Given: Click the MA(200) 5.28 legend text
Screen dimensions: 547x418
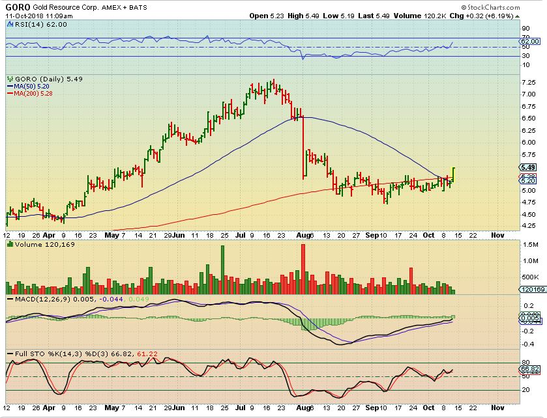Looking at the screenshot, I should tap(33, 93).
